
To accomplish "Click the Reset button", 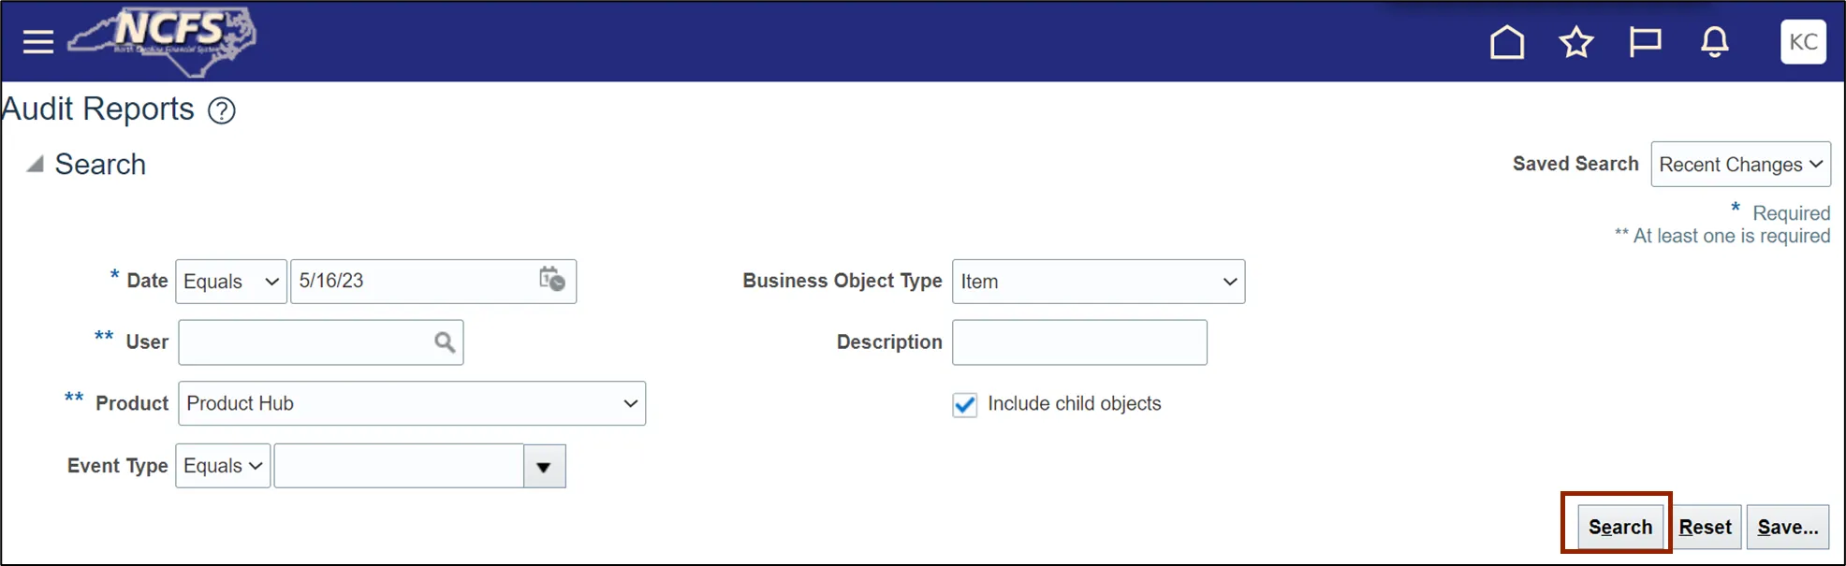I will tap(1705, 527).
